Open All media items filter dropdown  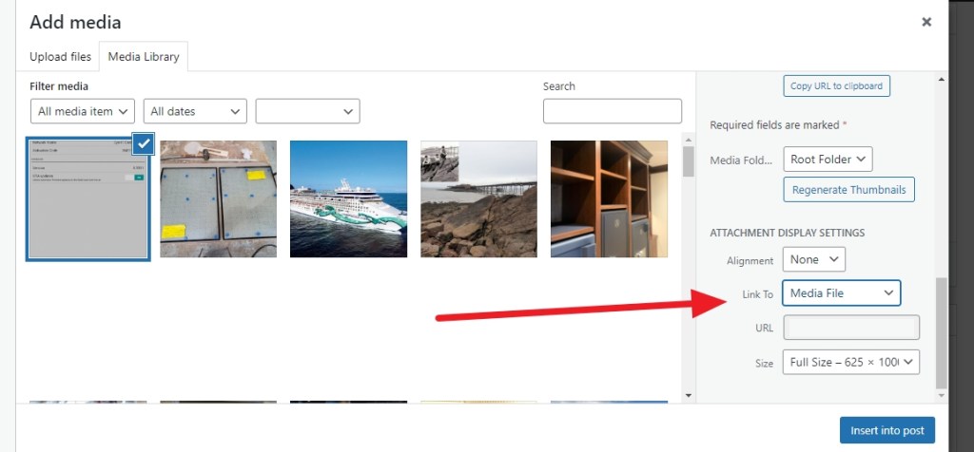tap(83, 111)
